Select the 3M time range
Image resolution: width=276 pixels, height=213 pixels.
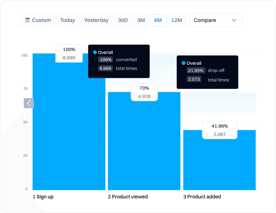141,20
